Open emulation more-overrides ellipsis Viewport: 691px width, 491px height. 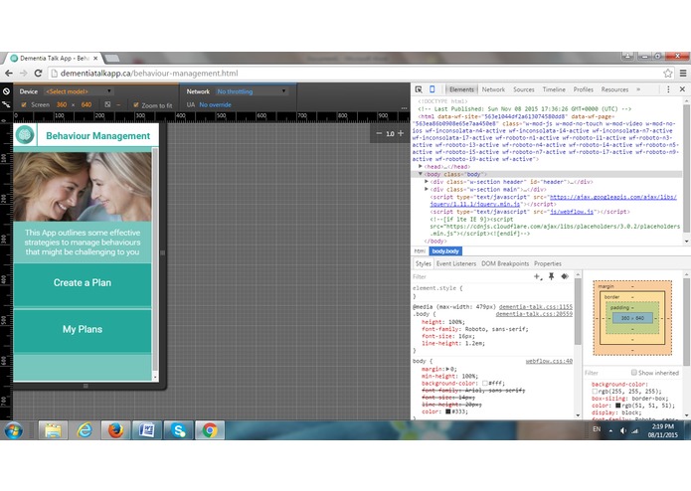click(x=404, y=108)
